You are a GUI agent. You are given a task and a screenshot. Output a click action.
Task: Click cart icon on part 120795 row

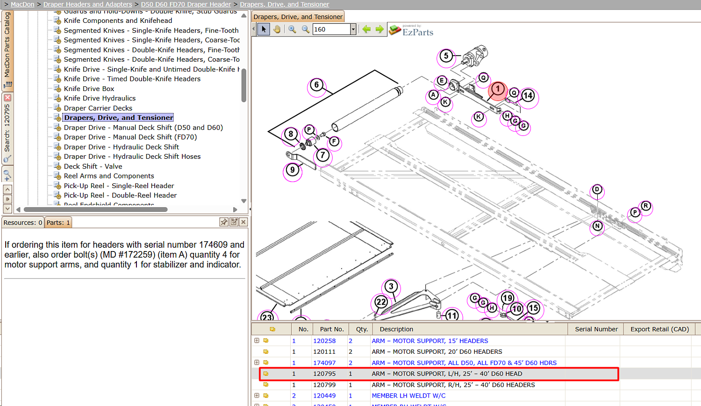coord(266,374)
